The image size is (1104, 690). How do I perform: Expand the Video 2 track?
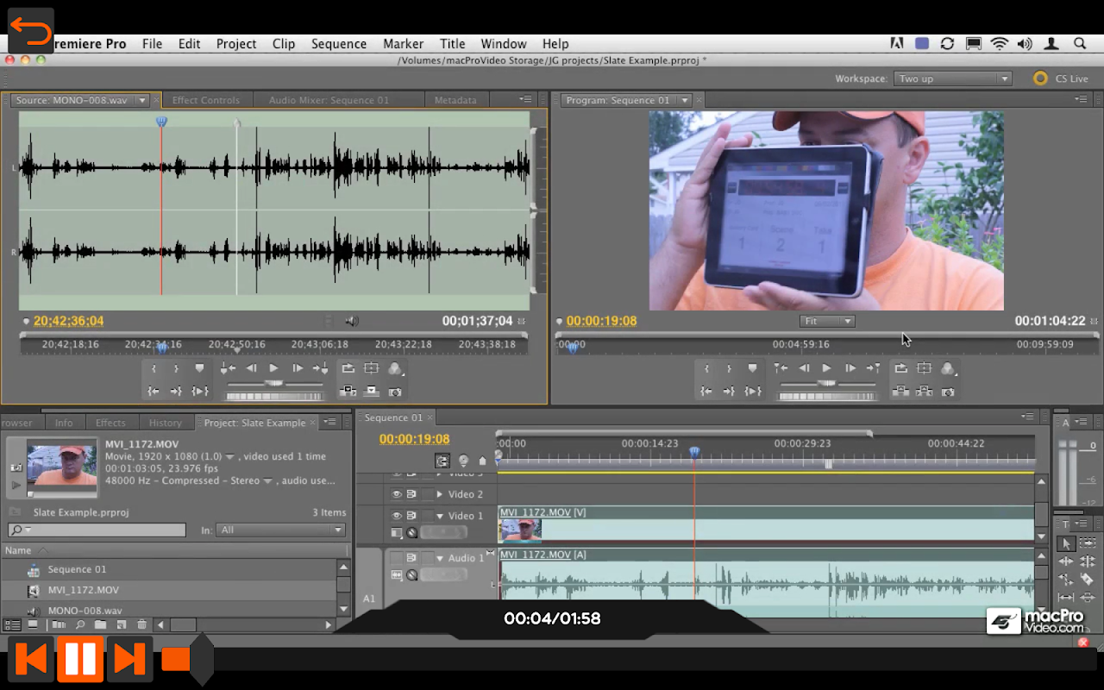coord(440,494)
